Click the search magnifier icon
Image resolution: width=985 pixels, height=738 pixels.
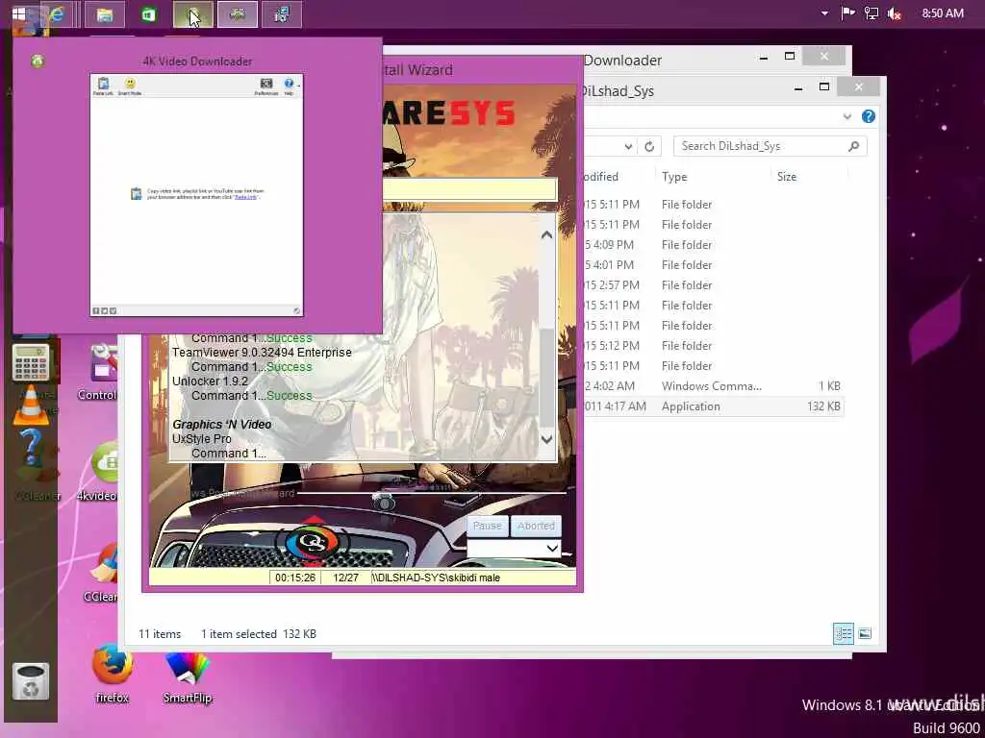coord(853,146)
